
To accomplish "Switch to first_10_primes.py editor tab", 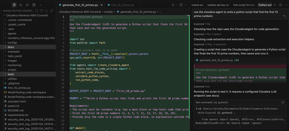I will coord(123,5).
